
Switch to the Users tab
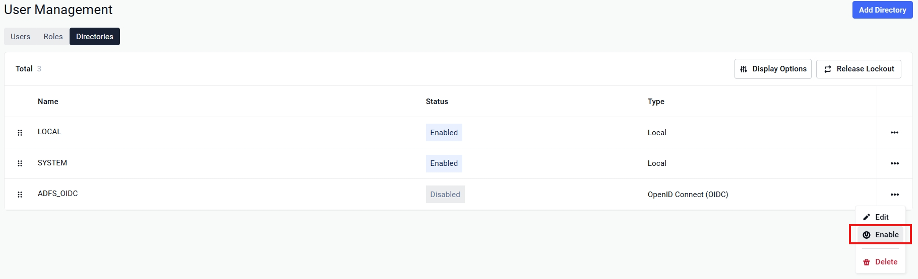[x=20, y=37]
